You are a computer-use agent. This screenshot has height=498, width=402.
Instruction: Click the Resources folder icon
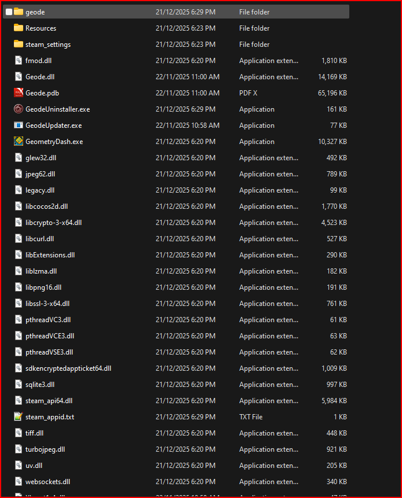pyautogui.click(x=19, y=28)
